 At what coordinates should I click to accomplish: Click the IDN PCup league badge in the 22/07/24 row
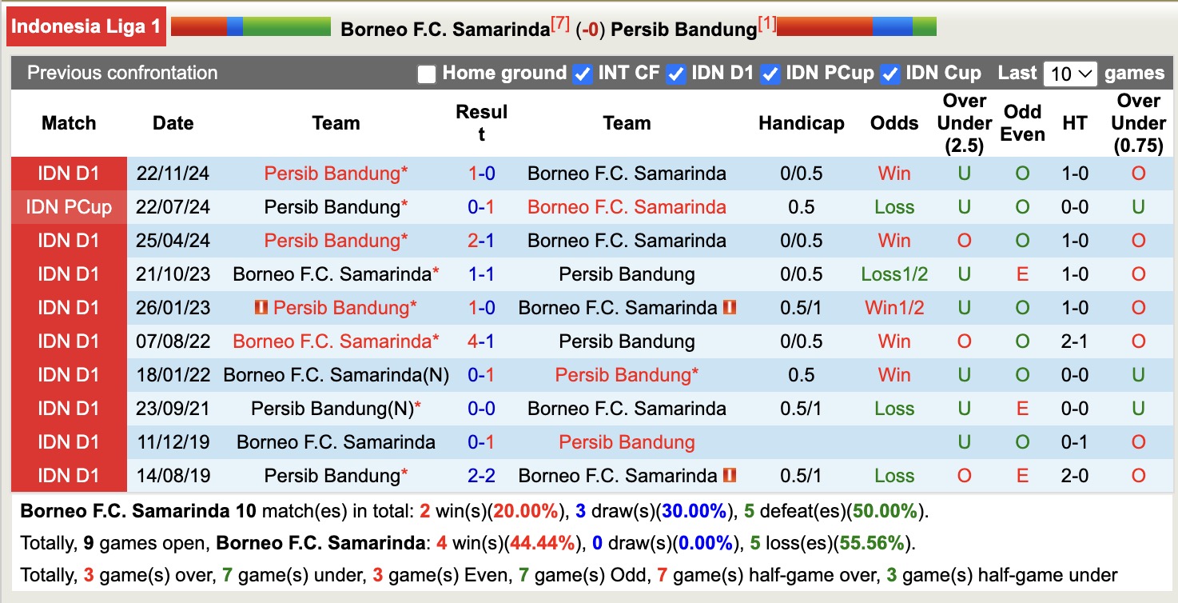tap(69, 206)
